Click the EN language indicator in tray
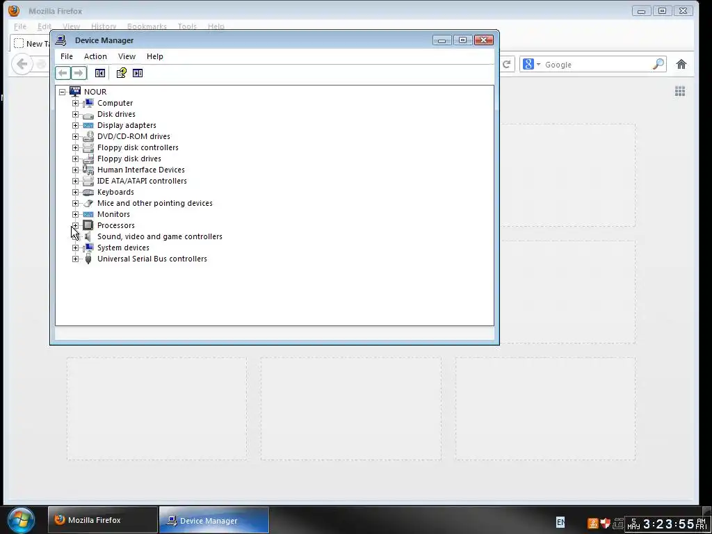712x534 pixels. (560, 522)
